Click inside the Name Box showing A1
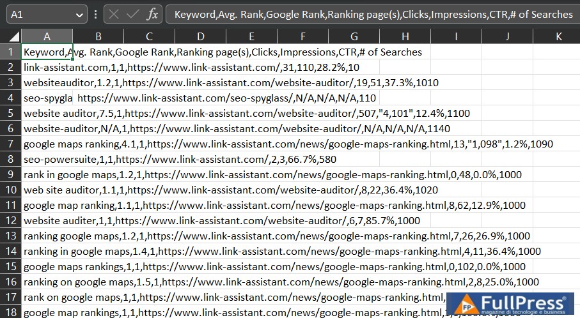The width and height of the screenshot is (580, 318). coord(38,14)
